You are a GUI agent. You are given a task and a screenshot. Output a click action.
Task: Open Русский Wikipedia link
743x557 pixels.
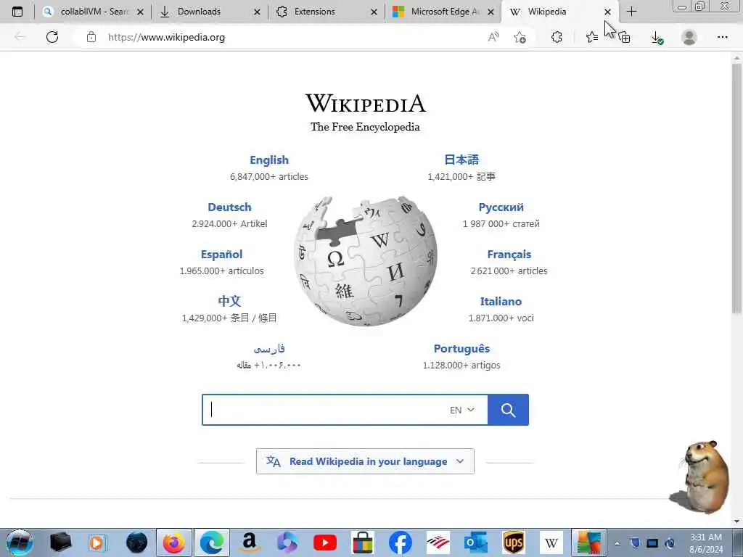pos(501,207)
